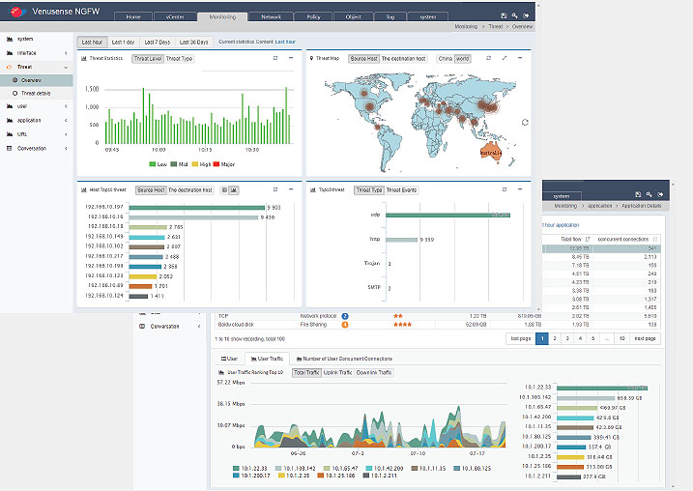Screen dimensions: 693x491
Task: Collapse the Threat sidebar section
Action: coord(65,66)
